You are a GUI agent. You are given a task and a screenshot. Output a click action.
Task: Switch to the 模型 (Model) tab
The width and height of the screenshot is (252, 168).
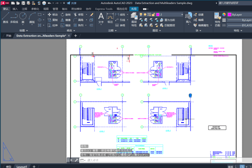click(x=9, y=167)
